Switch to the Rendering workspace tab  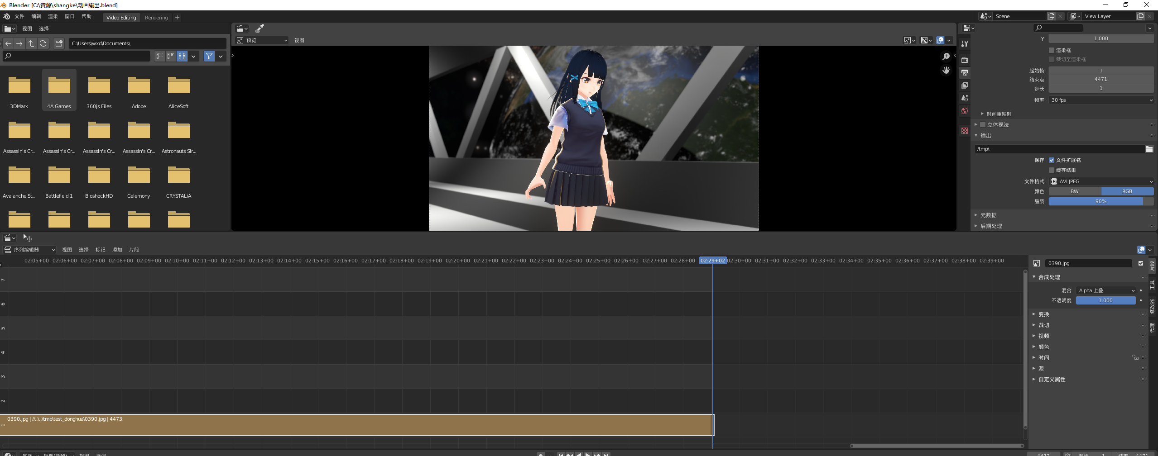(x=156, y=18)
